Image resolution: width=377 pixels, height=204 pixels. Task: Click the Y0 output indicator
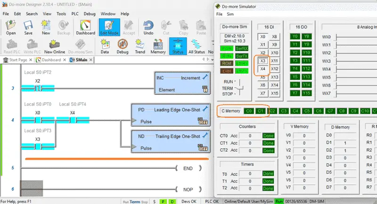pyautogui.click(x=295, y=37)
